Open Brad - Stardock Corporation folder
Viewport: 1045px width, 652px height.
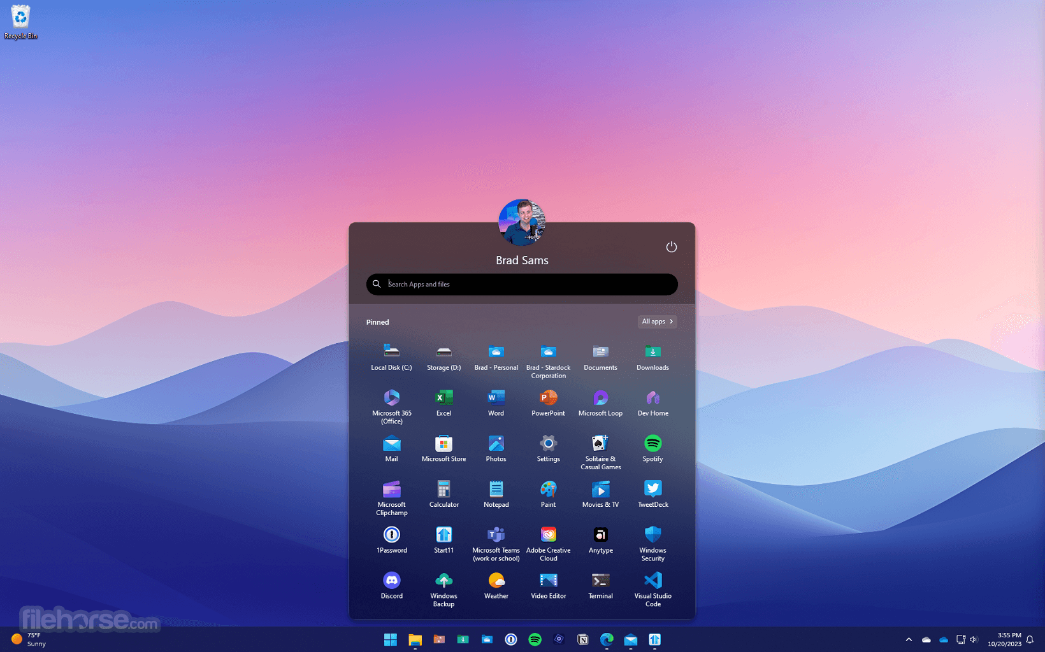pos(548,361)
